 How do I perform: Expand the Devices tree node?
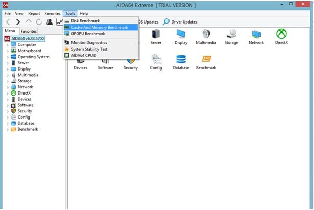[8, 100]
